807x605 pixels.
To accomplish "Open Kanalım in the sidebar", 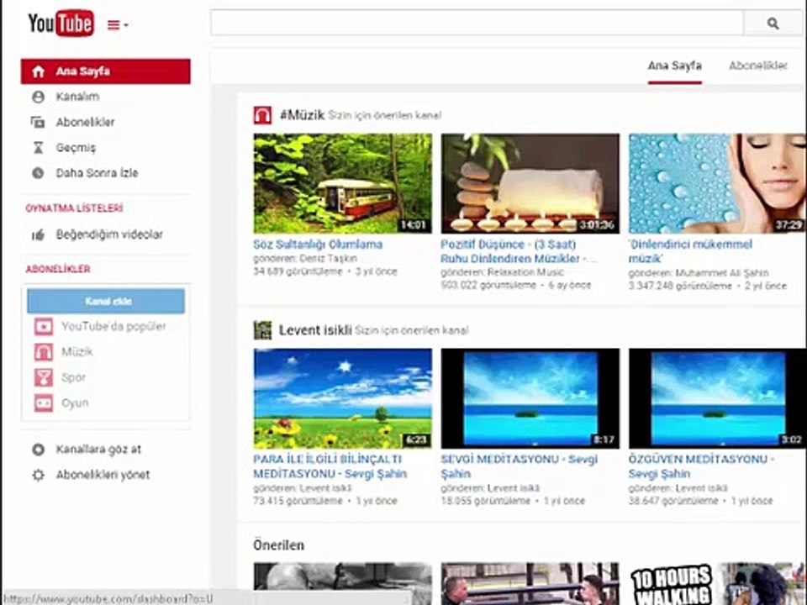I will click(x=77, y=97).
